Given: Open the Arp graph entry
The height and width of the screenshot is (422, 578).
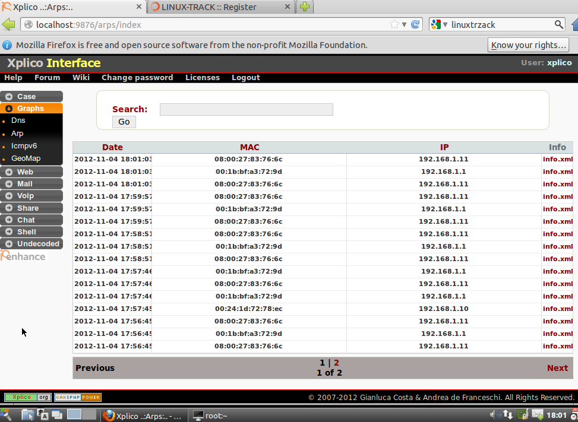Looking at the screenshot, I should pyautogui.click(x=17, y=134).
